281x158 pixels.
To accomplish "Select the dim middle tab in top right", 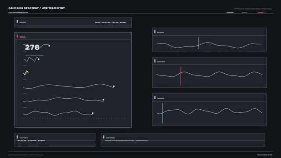I will pos(244,13).
